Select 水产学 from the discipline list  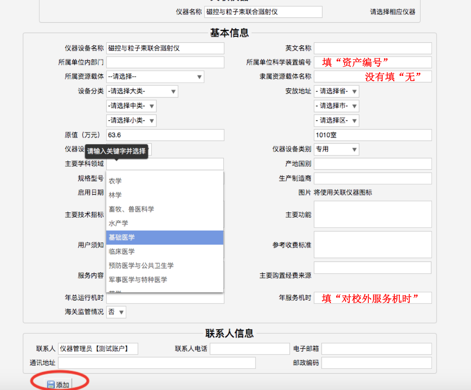(x=165, y=223)
